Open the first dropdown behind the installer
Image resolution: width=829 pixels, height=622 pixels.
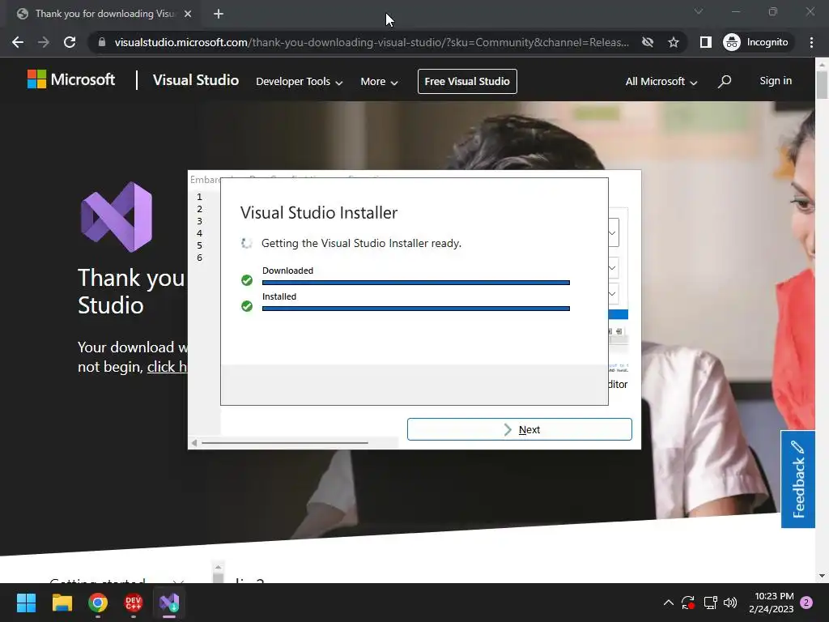[x=614, y=233]
